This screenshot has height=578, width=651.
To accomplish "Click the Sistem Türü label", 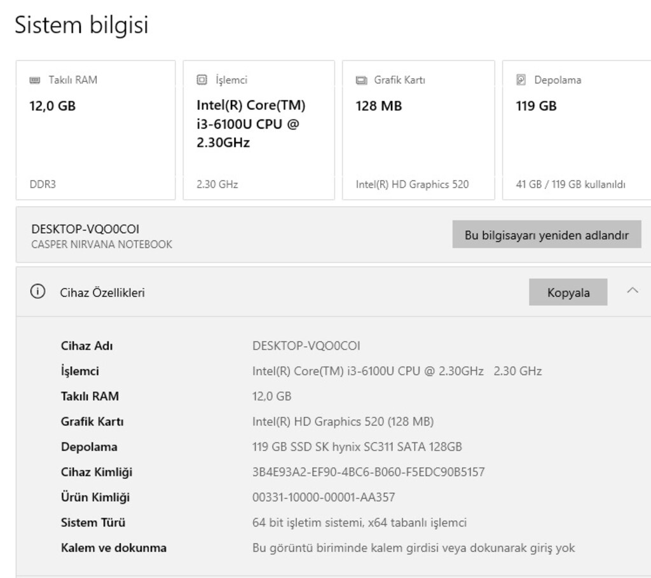I will pos(93,522).
